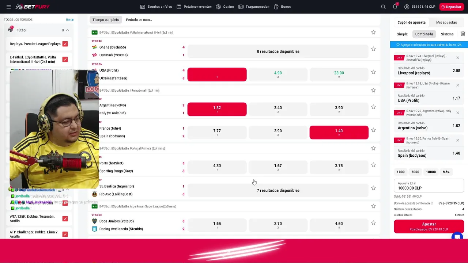Click info icon beside Bono de apuesta combinada

pyautogui.click(x=432, y=203)
